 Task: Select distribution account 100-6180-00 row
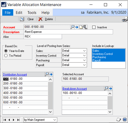point(25,79)
